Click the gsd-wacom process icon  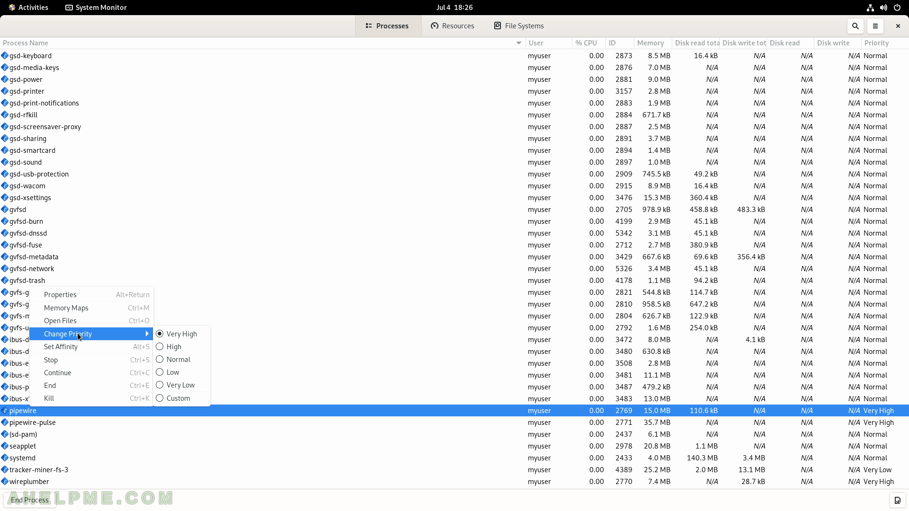tap(5, 185)
